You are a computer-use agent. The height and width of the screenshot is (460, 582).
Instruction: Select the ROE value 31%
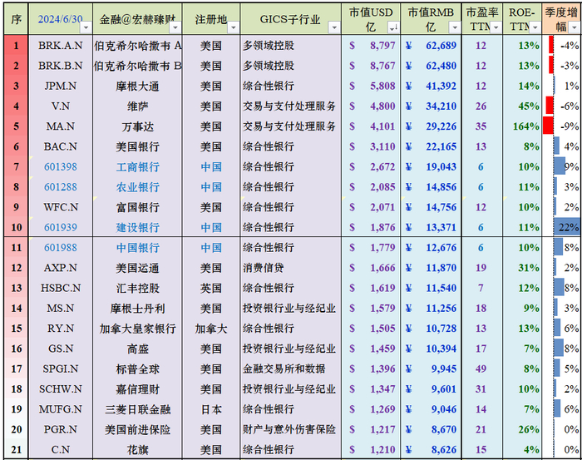(x=522, y=268)
